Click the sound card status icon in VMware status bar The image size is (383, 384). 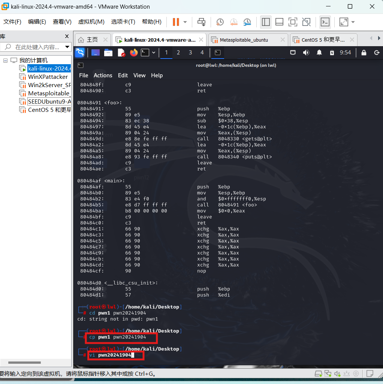pos(338,373)
